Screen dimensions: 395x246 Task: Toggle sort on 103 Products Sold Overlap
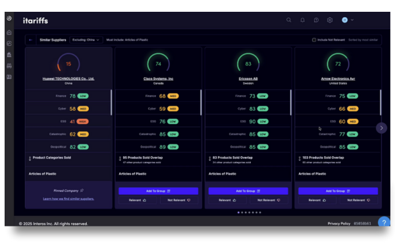click(300, 158)
